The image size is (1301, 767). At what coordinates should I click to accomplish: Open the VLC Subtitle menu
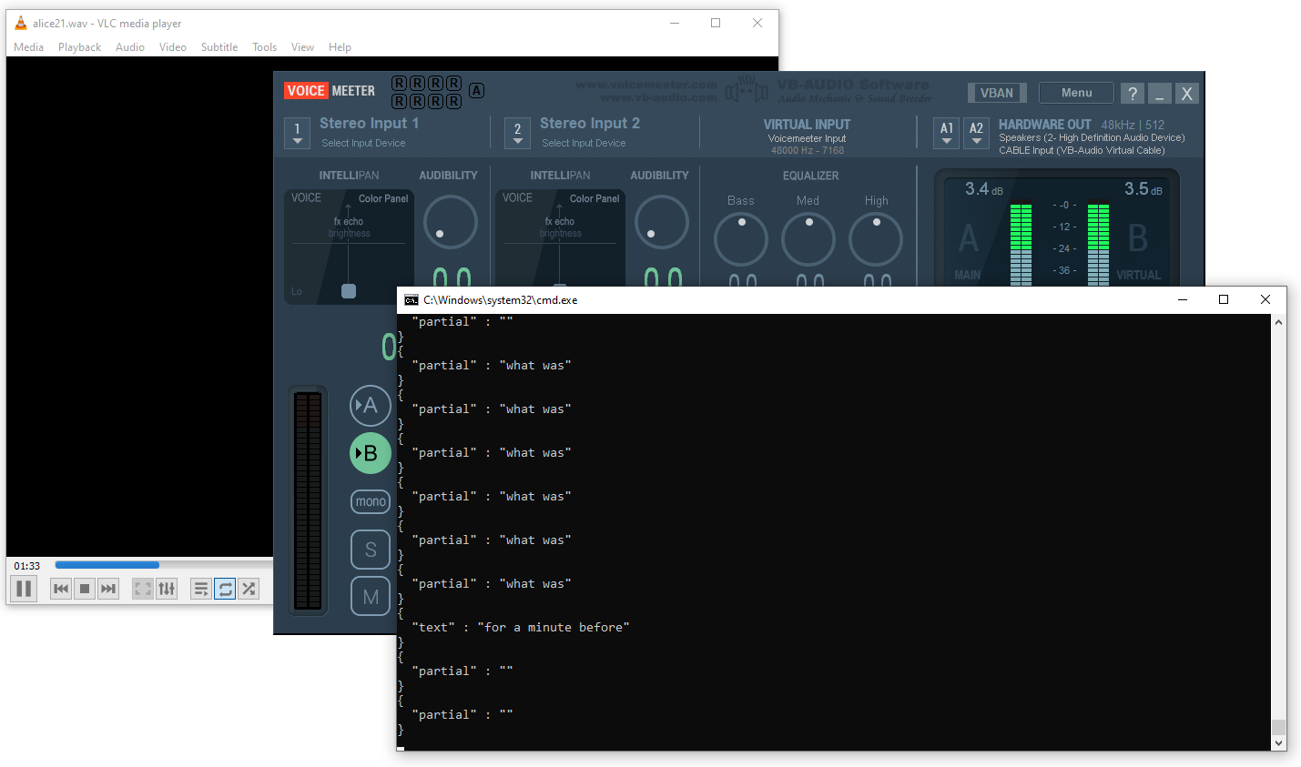219,47
